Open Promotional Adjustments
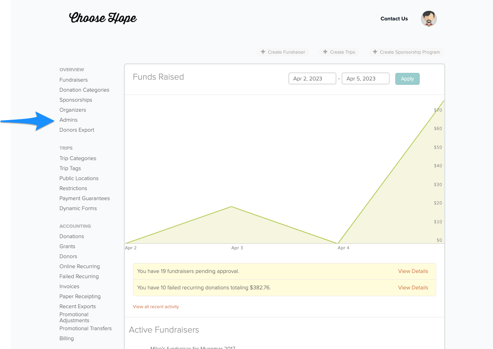493x349 pixels. click(74, 317)
